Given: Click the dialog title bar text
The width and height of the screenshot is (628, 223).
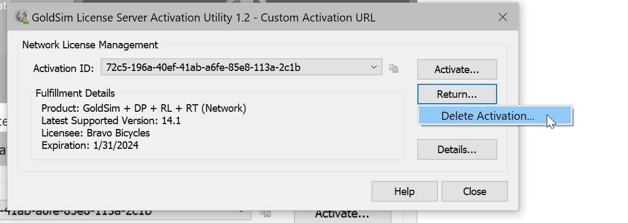Looking at the screenshot, I should [x=204, y=18].
